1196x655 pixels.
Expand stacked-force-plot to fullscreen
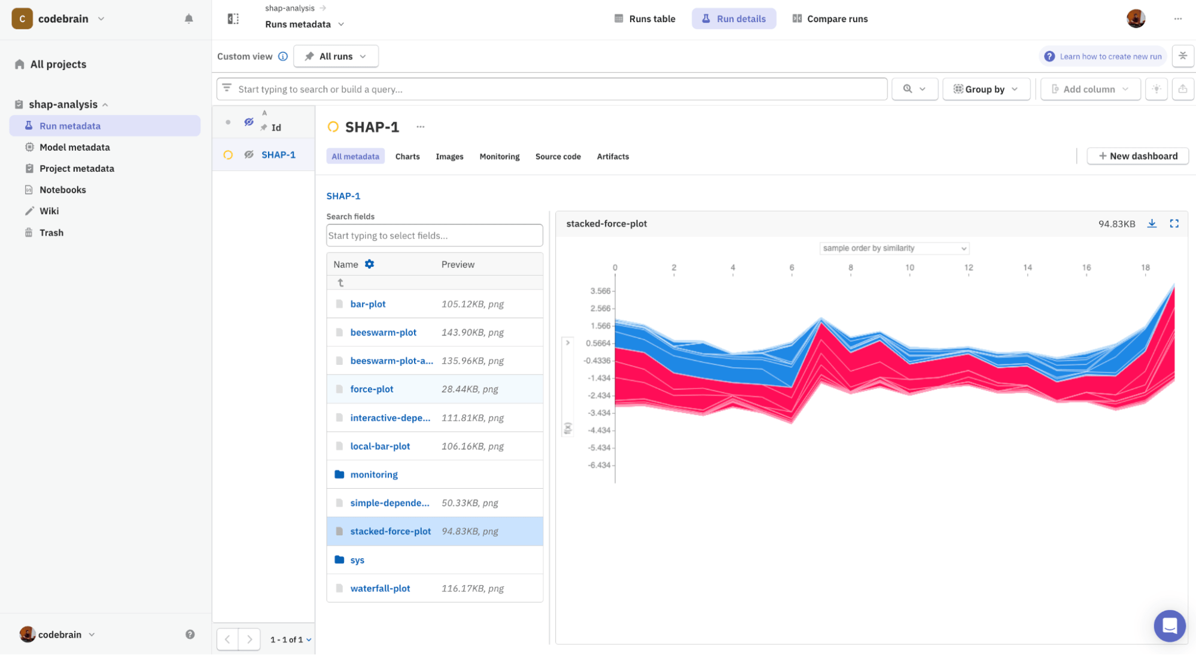coord(1174,223)
